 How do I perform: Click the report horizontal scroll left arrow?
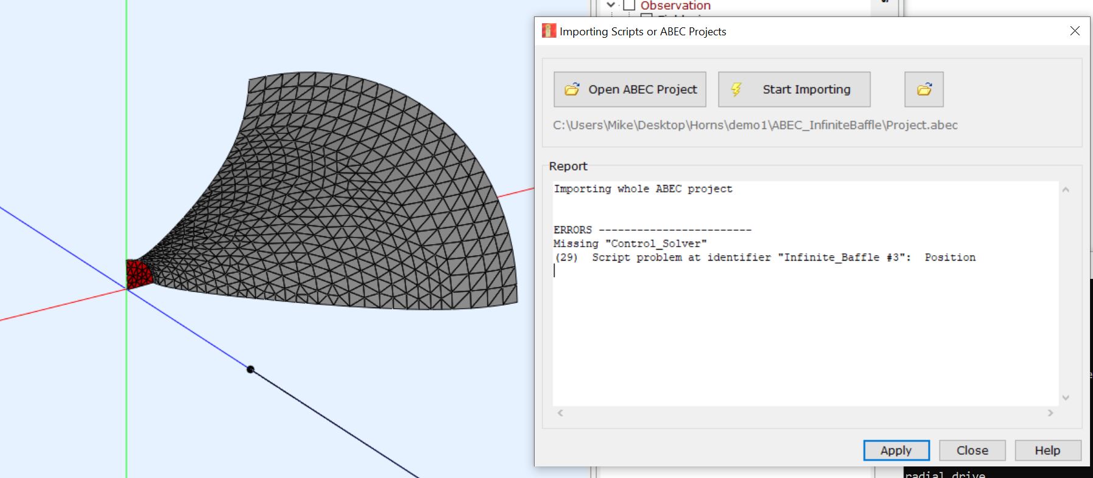point(560,413)
